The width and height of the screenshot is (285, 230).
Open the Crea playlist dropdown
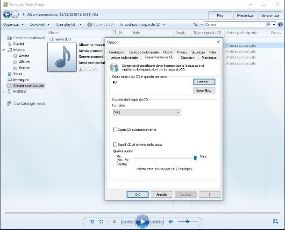pyautogui.click(x=69, y=24)
